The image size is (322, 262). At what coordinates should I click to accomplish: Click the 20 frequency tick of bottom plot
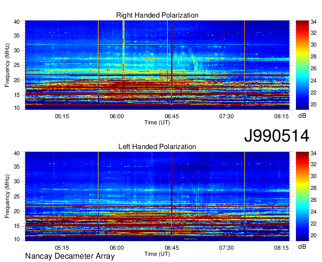(x=17, y=211)
